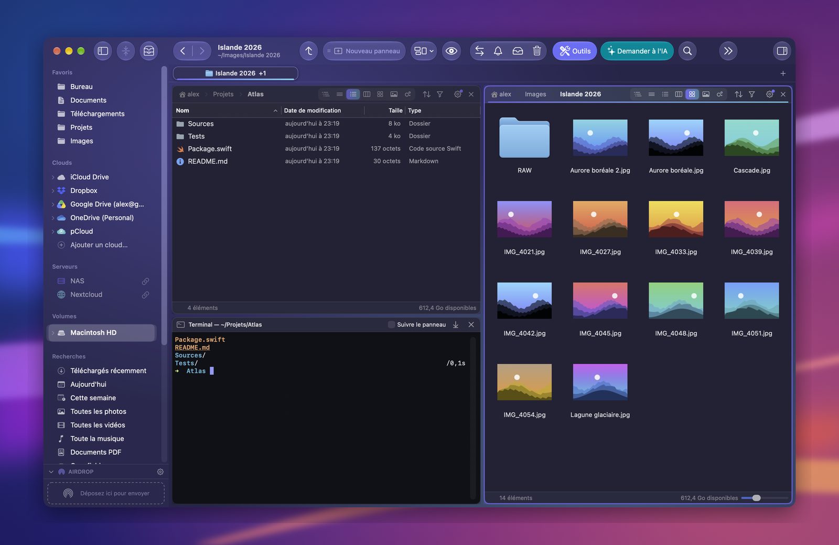The height and width of the screenshot is (545, 839).
Task: Click Images breadcrumb in right panel
Action: pyautogui.click(x=535, y=94)
